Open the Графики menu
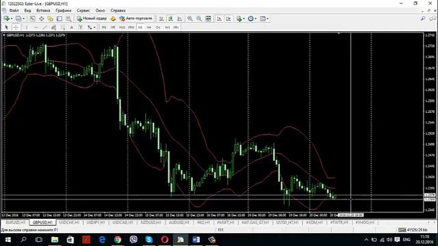Image resolution: width=438 pixels, height=246 pixels. tap(64, 10)
